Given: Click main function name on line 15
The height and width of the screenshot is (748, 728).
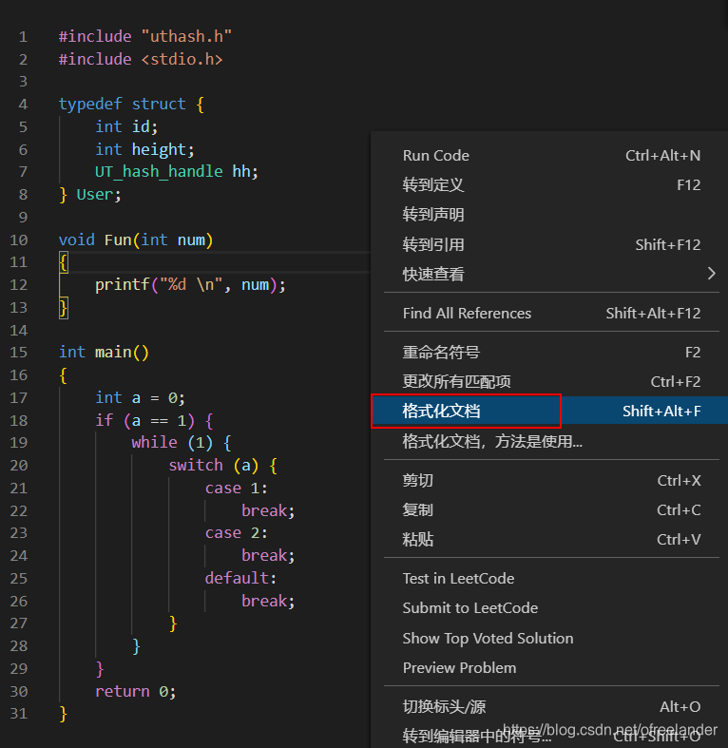Looking at the screenshot, I should pyautogui.click(x=113, y=353).
